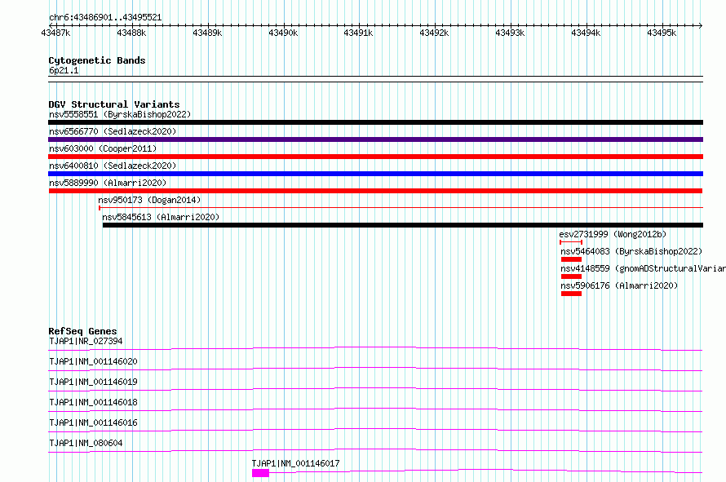This screenshot has width=726, height=482.
Task: Click the TJAP1|NM_001146019 intron line
Action: point(375,389)
